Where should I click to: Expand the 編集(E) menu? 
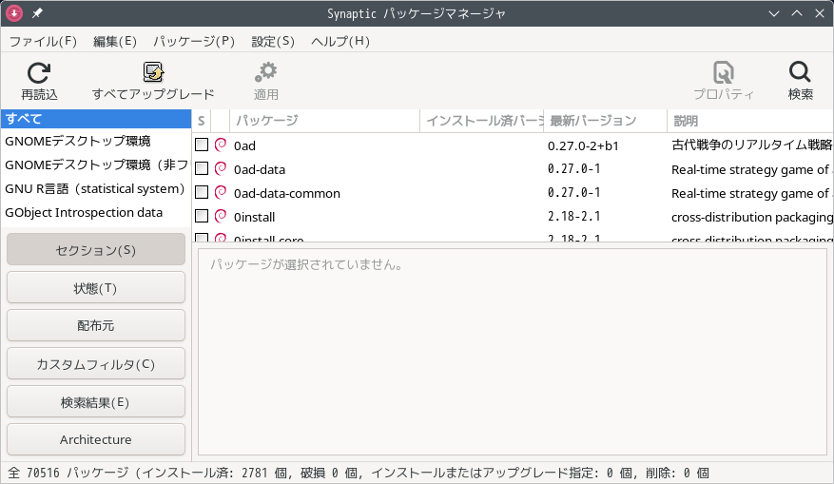(x=115, y=42)
